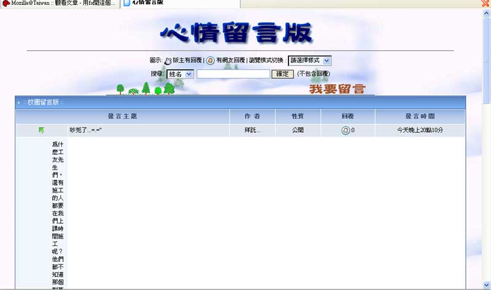Click the scrollbar up arrow

pyautogui.click(x=486, y=13)
